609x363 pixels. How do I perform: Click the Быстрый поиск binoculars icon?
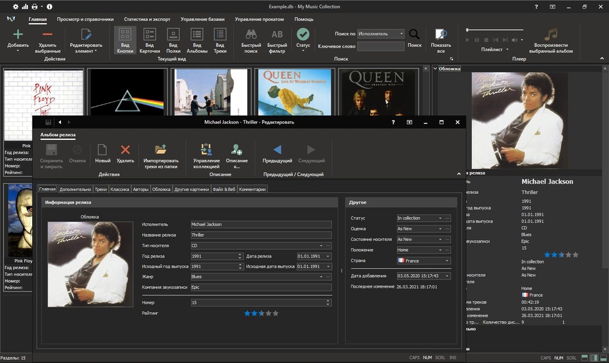250,35
